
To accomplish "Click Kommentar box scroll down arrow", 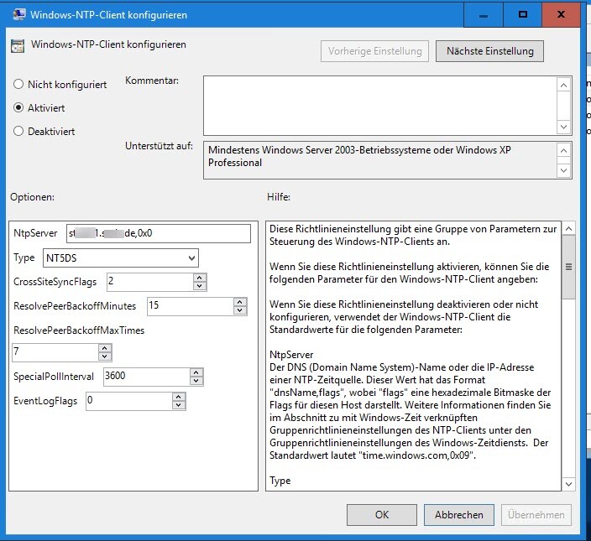I will (563, 127).
